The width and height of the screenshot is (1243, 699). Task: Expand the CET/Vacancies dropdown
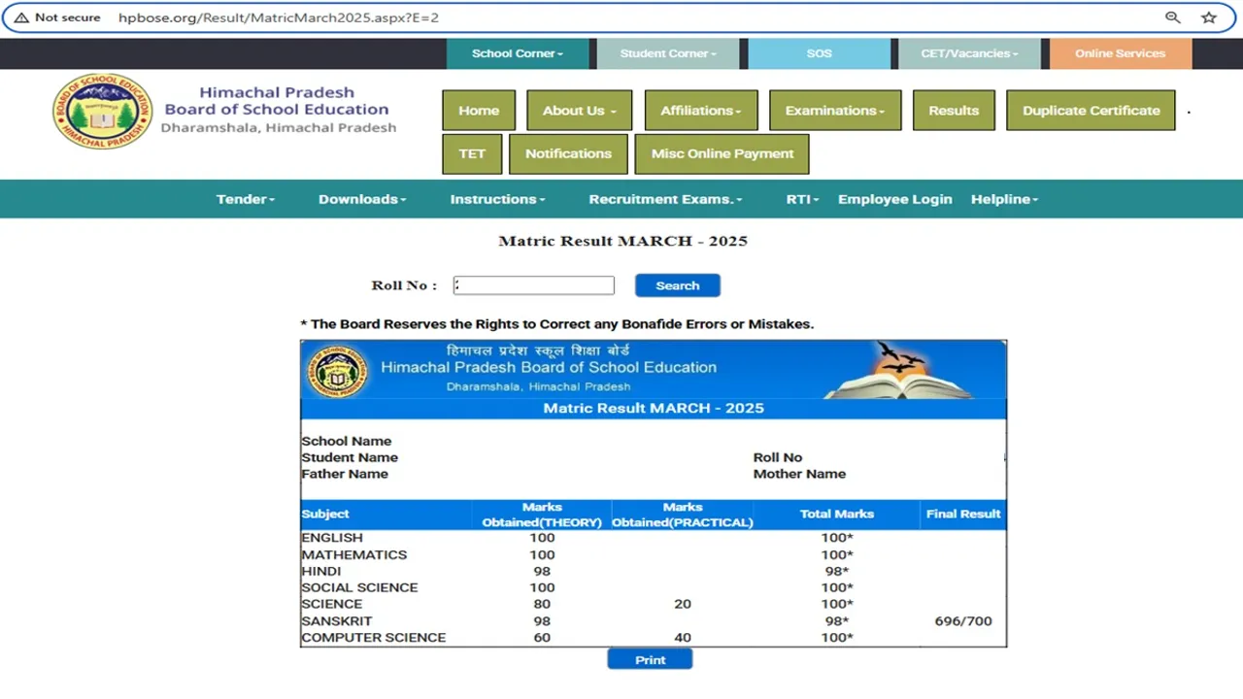pyautogui.click(x=969, y=53)
